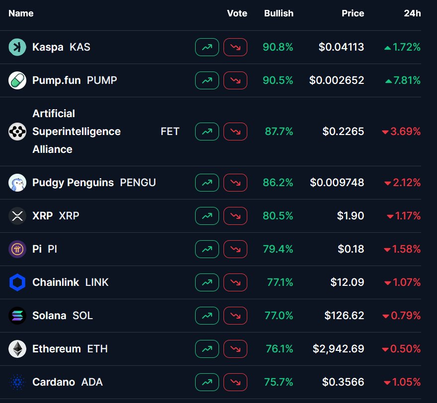Click the Name column header

[21, 13]
